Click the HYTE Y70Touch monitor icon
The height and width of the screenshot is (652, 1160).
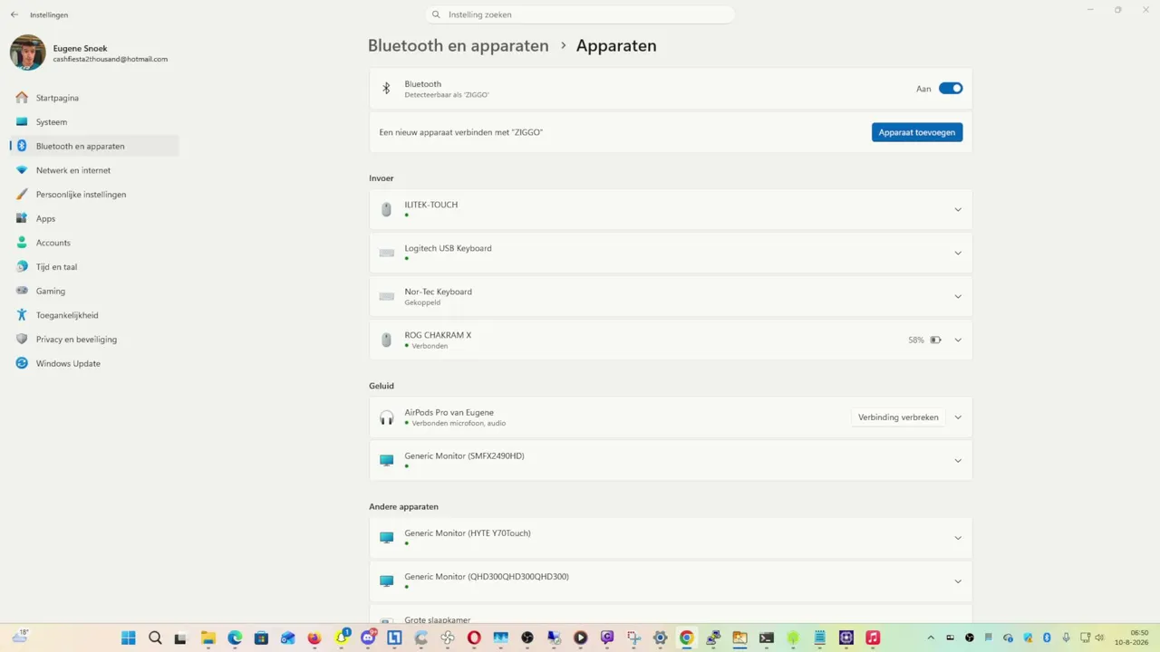[386, 538]
